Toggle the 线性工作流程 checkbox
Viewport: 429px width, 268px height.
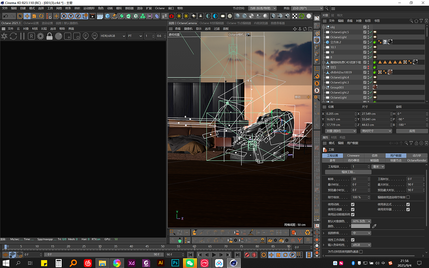[x=353, y=240]
